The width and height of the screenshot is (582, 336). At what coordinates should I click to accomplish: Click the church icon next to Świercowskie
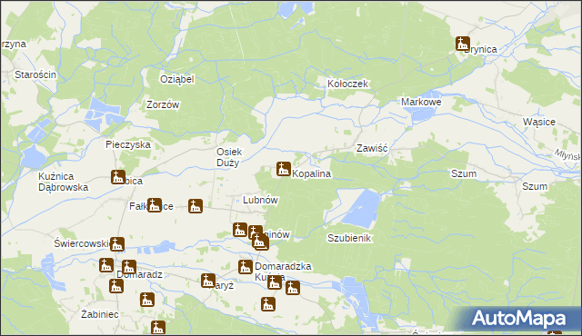point(117,244)
